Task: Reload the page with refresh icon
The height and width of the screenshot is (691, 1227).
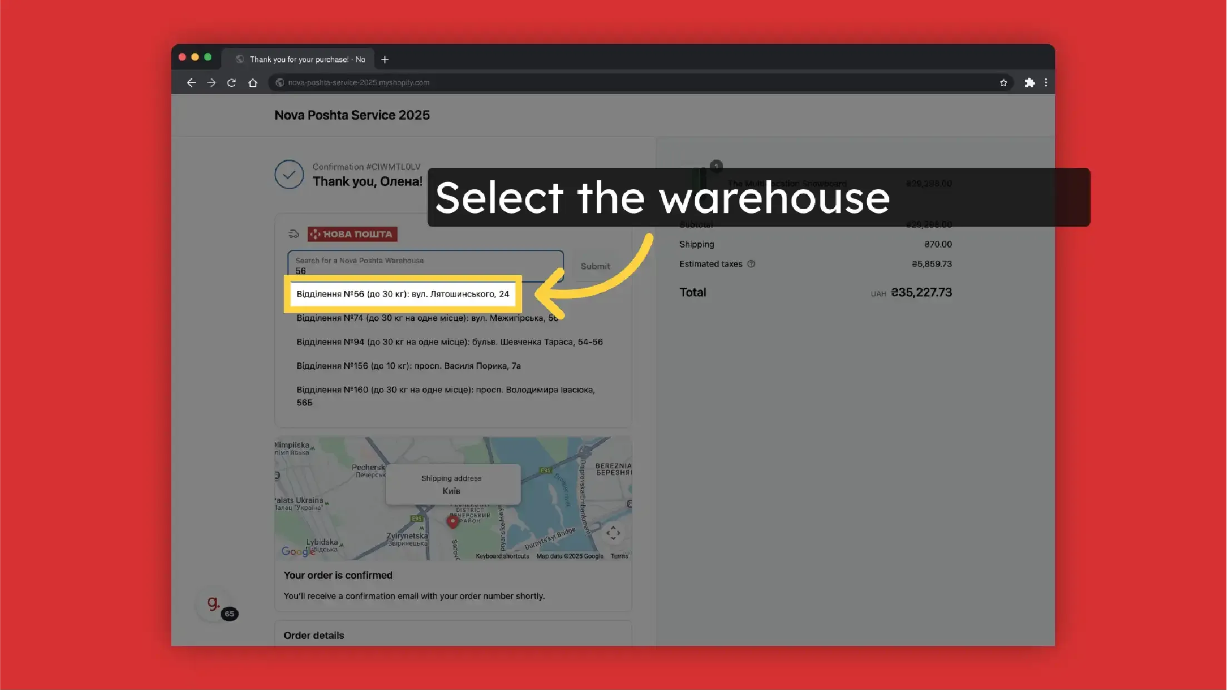Action: [x=231, y=83]
